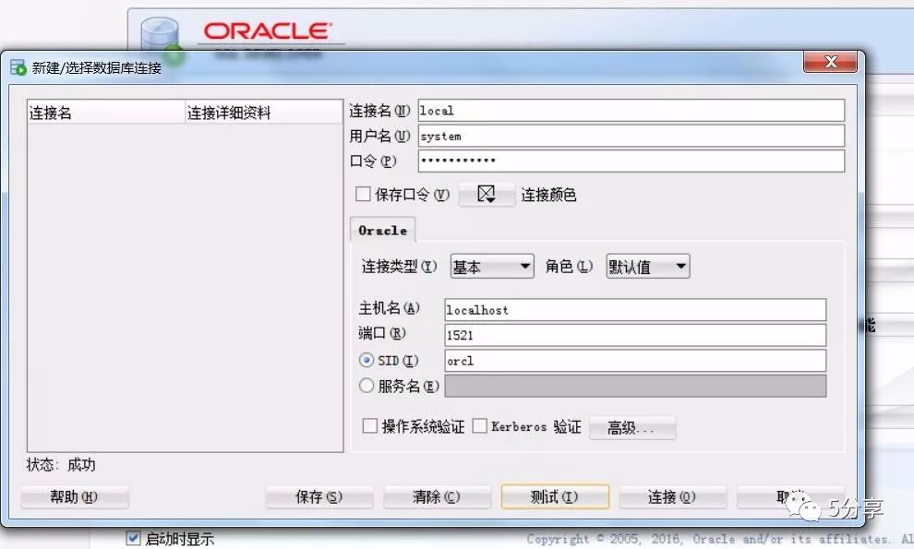Open the 角色 dropdown
914x549 pixels.
point(647,267)
